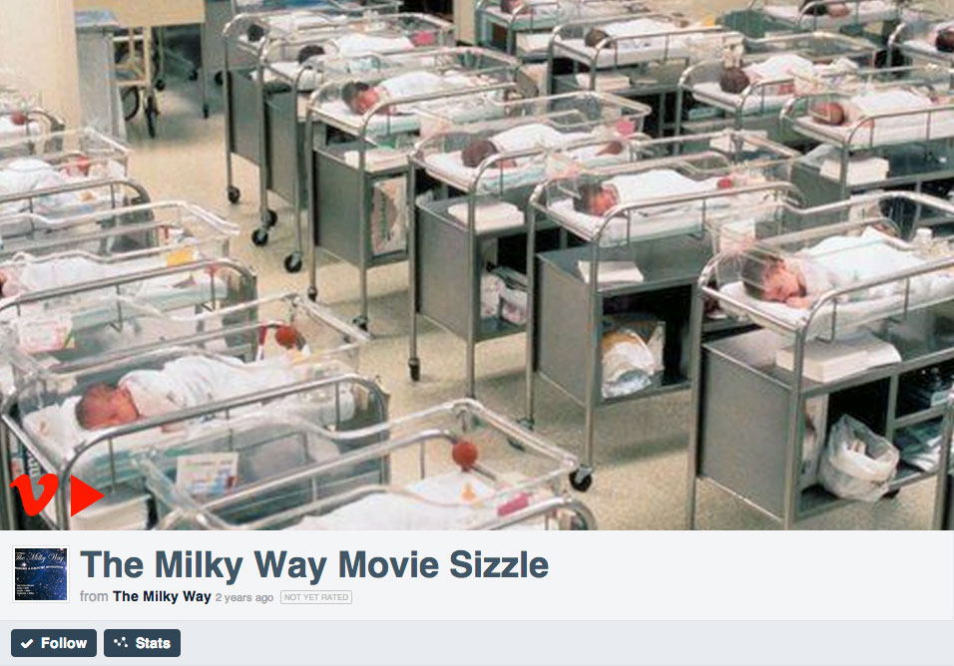Open The Milky Way channel avatar thumbnail

(x=41, y=574)
